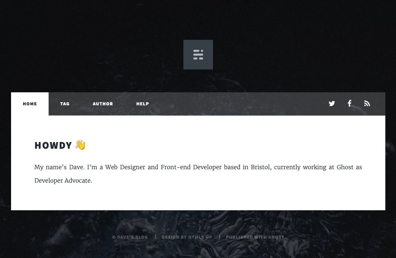Open the Facebook page icon
396x258 pixels.
(x=349, y=103)
